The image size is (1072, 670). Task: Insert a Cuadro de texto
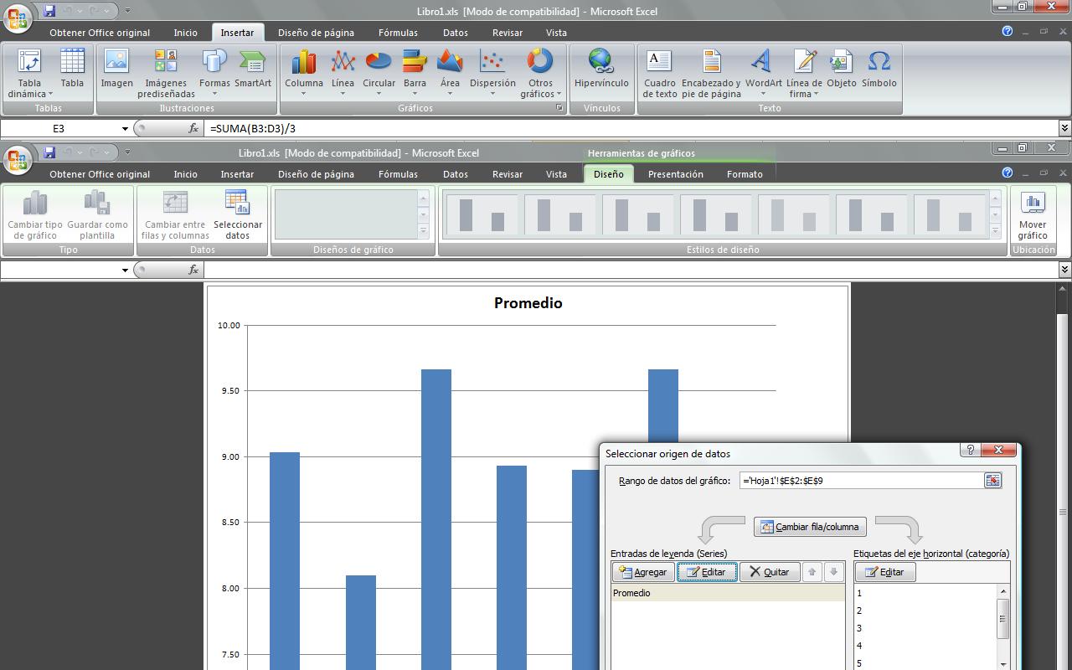click(660, 73)
